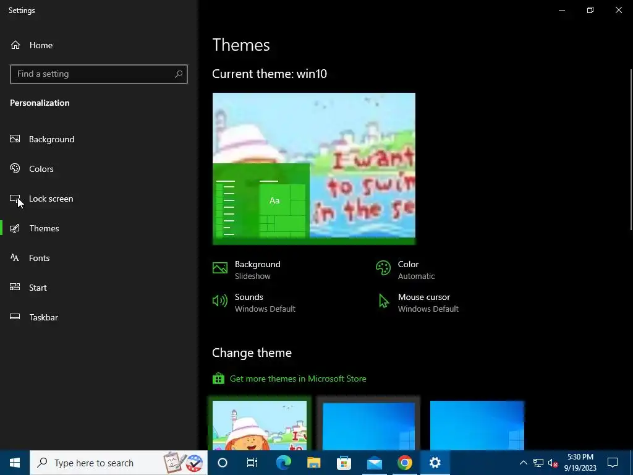Image resolution: width=633 pixels, height=475 pixels.
Task: Click the search magnifier in Find a setting
Action: pos(179,74)
